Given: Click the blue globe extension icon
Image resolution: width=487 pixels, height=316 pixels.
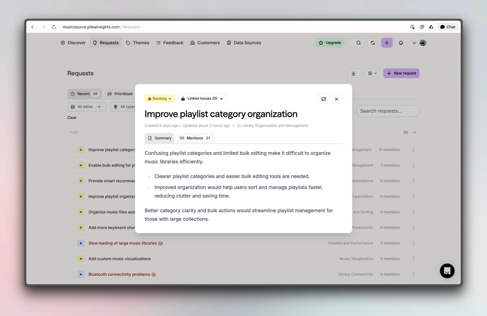Looking at the screenshot, I should point(412,27).
